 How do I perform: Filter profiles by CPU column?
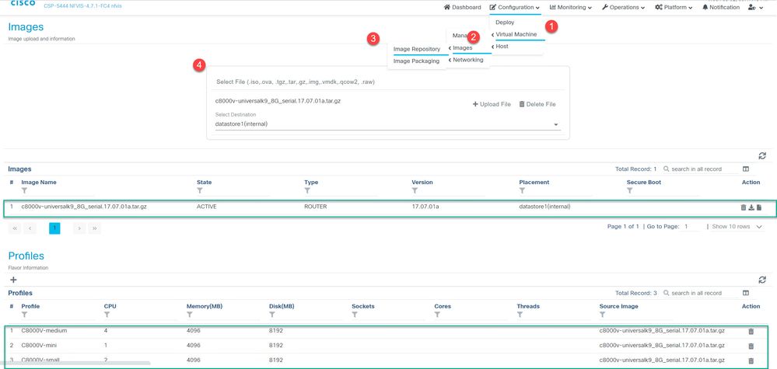coord(107,315)
